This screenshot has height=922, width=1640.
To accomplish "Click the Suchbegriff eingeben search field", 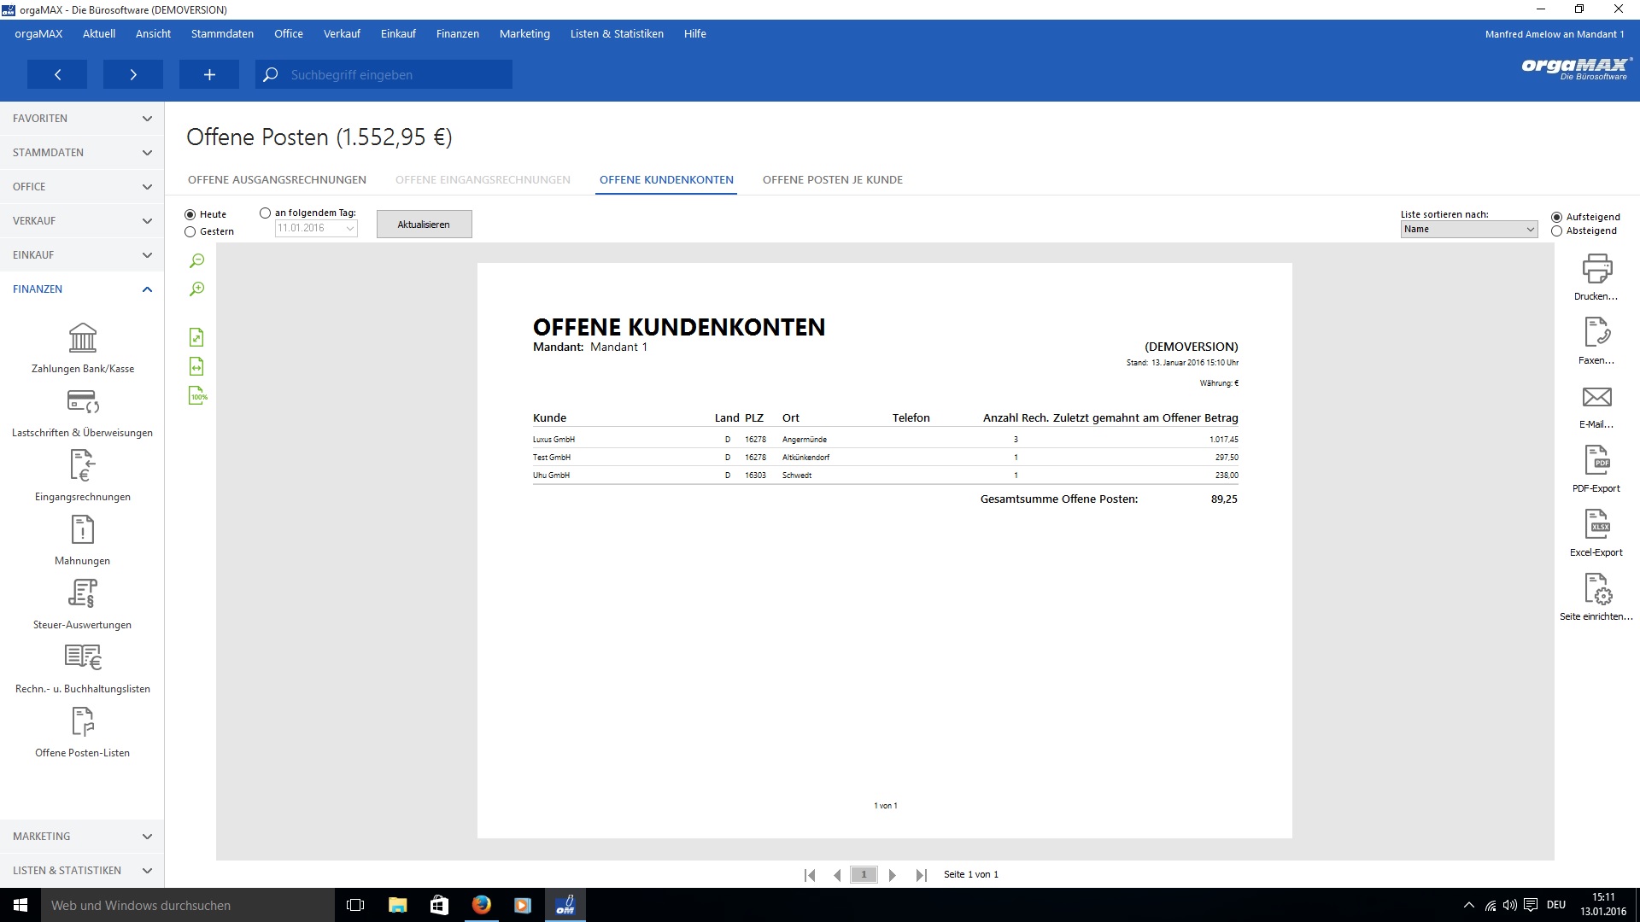I will (384, 74).
